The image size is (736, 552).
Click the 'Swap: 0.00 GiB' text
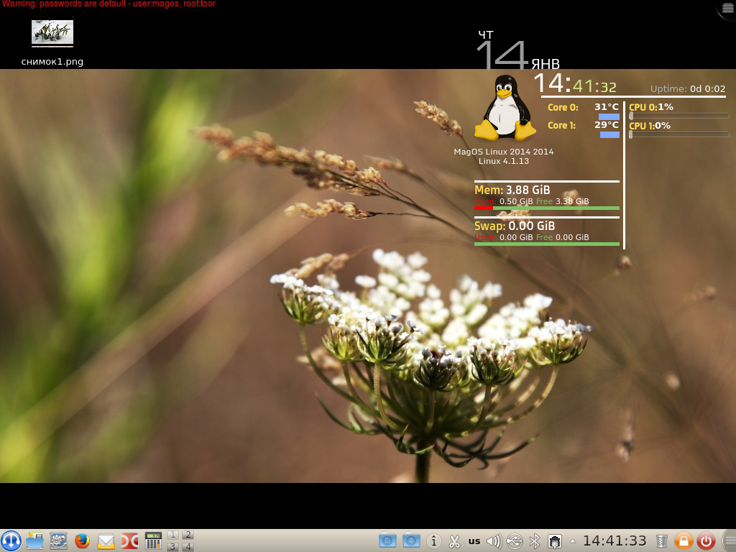[x=515, y=226]
